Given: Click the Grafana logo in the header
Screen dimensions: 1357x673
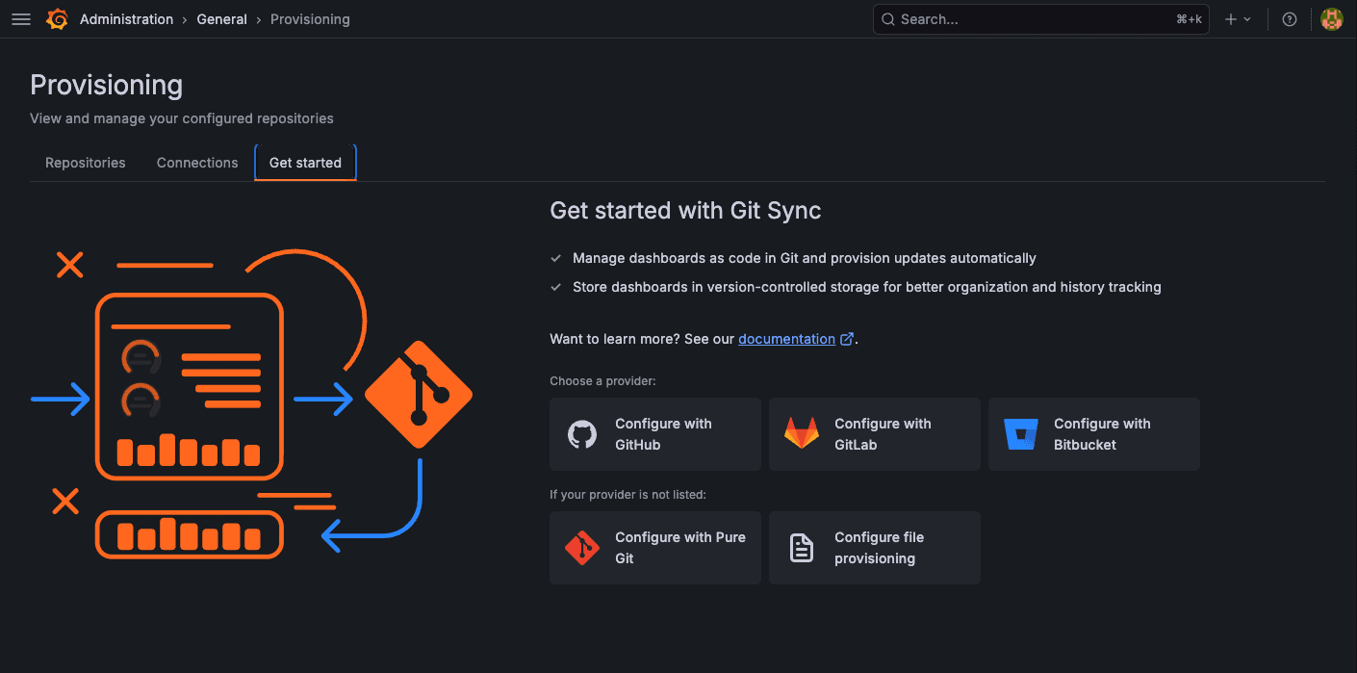Looking at the screenshot, I should point(57,18).
